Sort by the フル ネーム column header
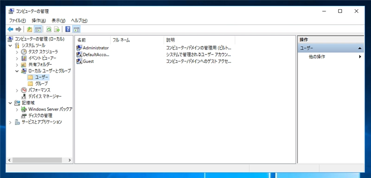 [x=137, y=40]
